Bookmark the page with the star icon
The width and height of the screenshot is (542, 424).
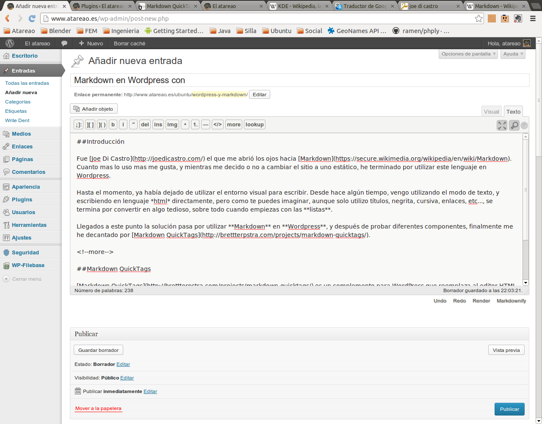click(x=478, y=19)
